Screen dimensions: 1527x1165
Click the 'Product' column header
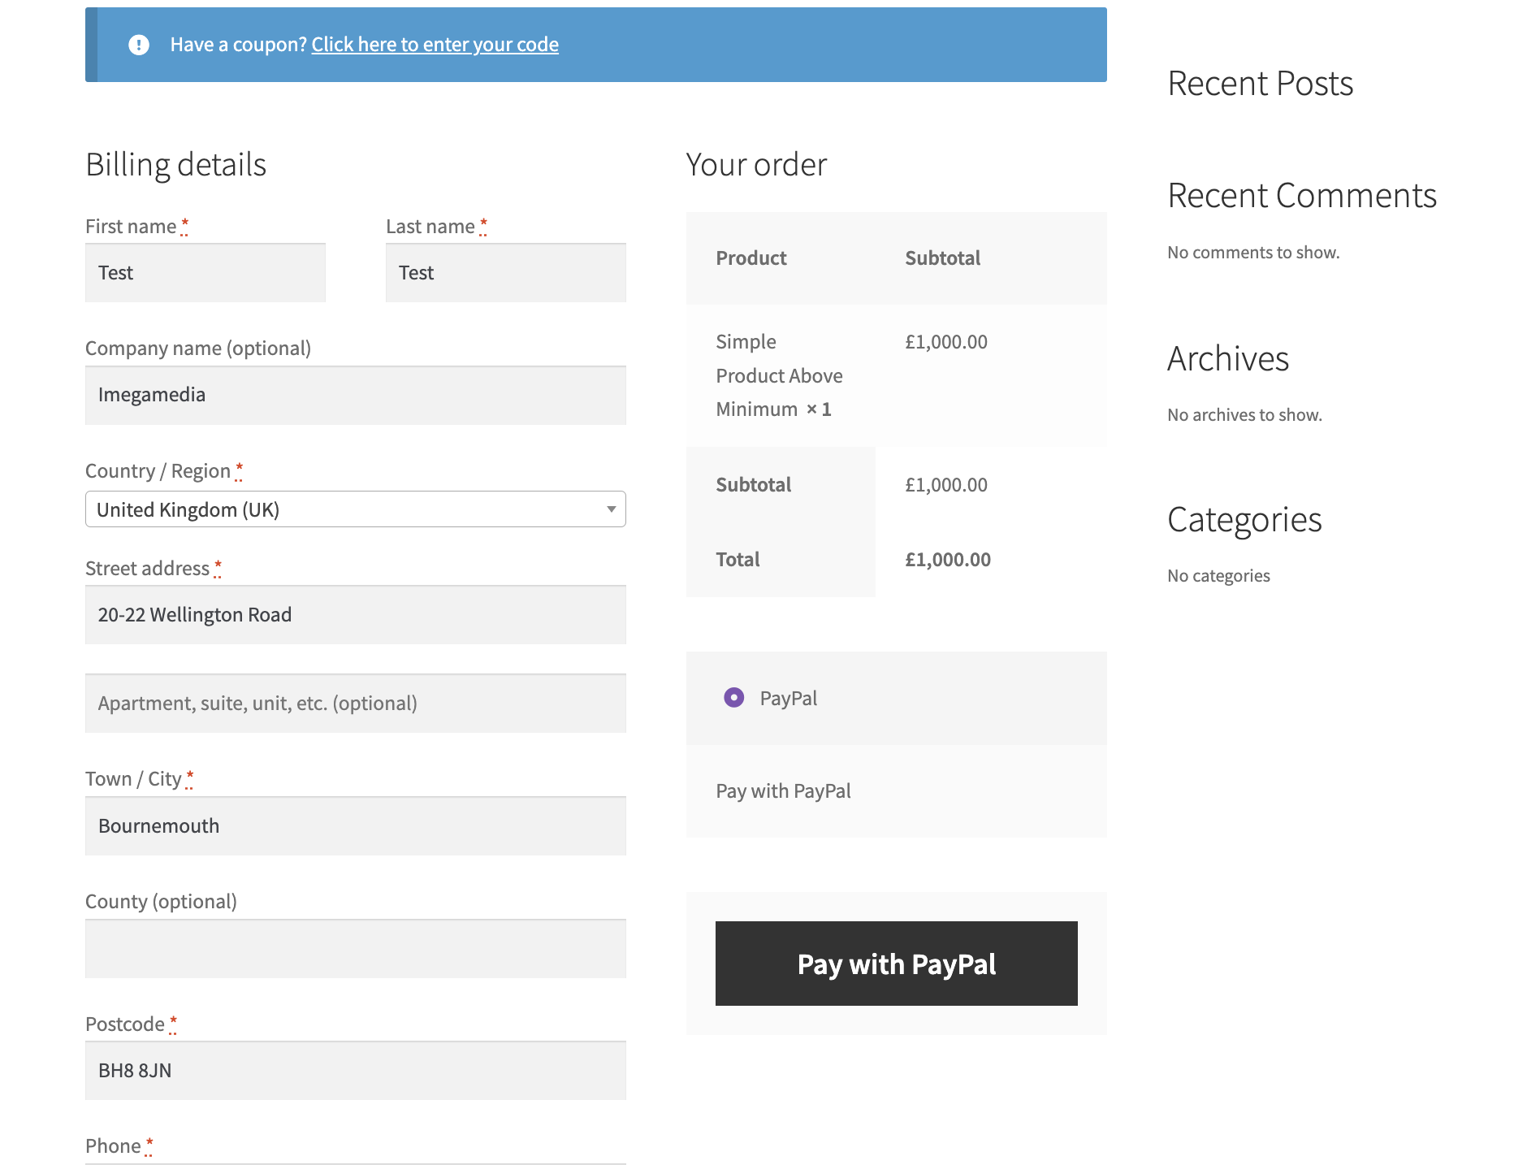coord(751,258)
